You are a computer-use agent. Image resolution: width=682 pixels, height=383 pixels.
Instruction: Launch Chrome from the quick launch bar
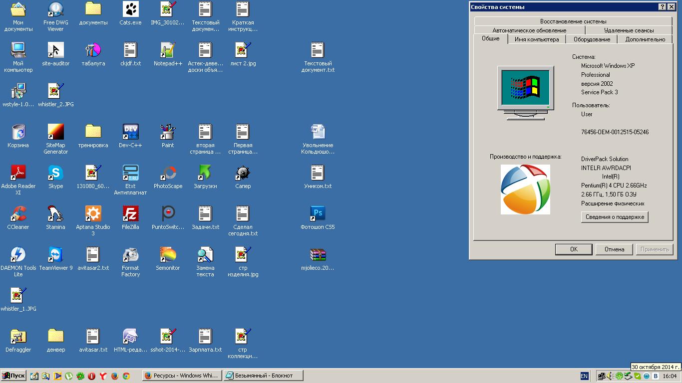pos(126,376)
